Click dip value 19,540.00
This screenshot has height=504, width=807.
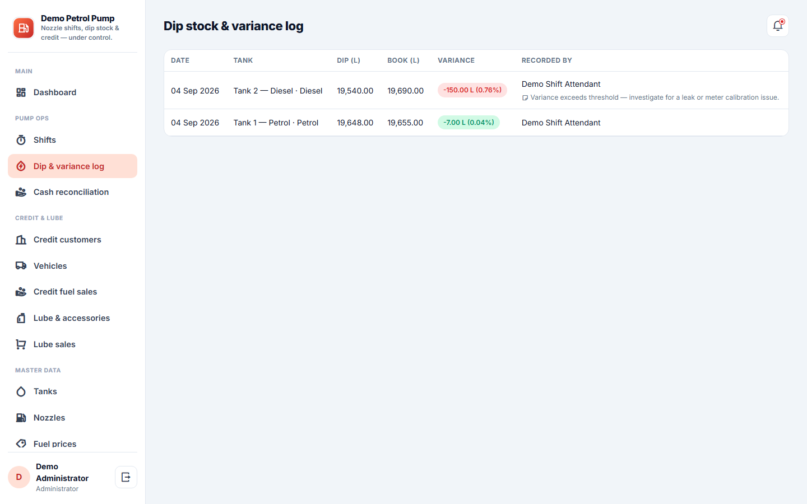coord(355,91)
